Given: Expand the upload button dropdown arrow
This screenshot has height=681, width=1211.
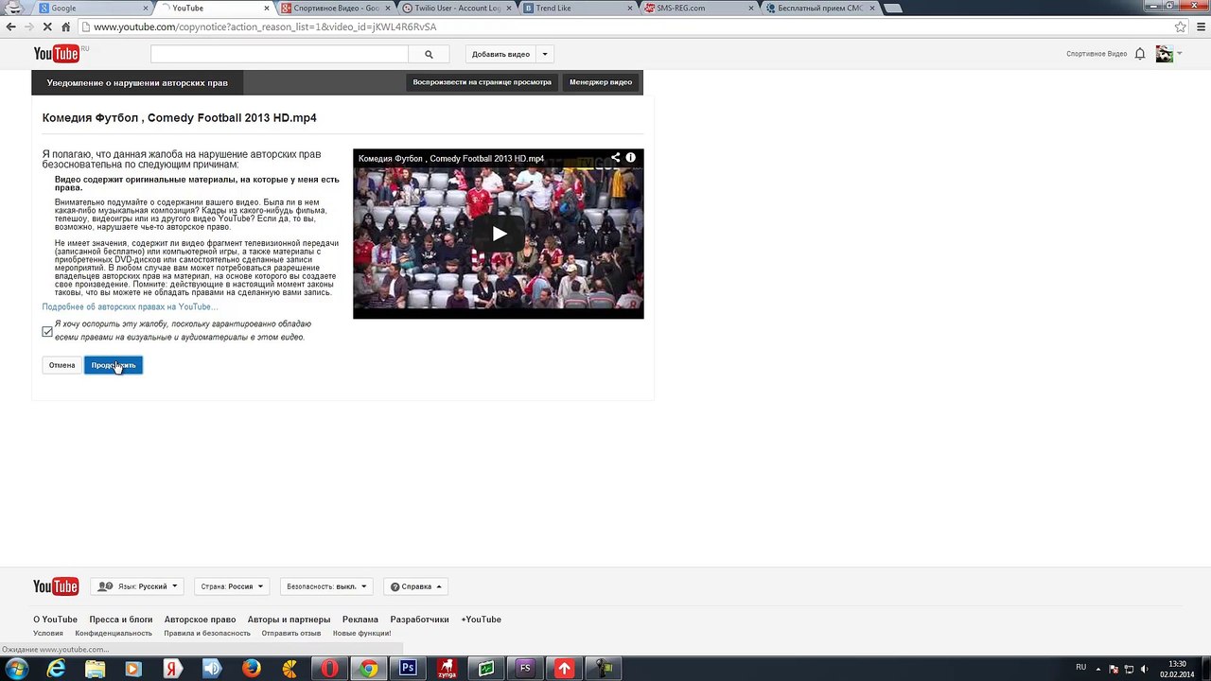Looking at the screenshot, I should pos(545,54).
